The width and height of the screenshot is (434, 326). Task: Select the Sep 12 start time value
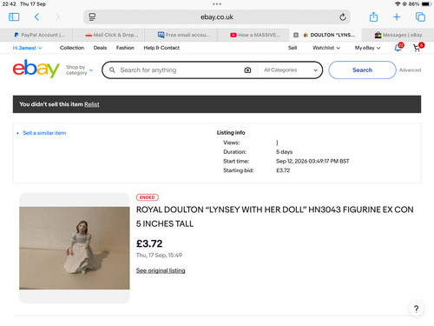click(x=312, y=161)
